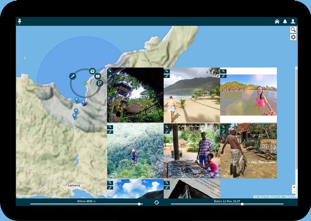Click the green center dot on map
This screenshot has height=221, width=311.
(85, 83)
